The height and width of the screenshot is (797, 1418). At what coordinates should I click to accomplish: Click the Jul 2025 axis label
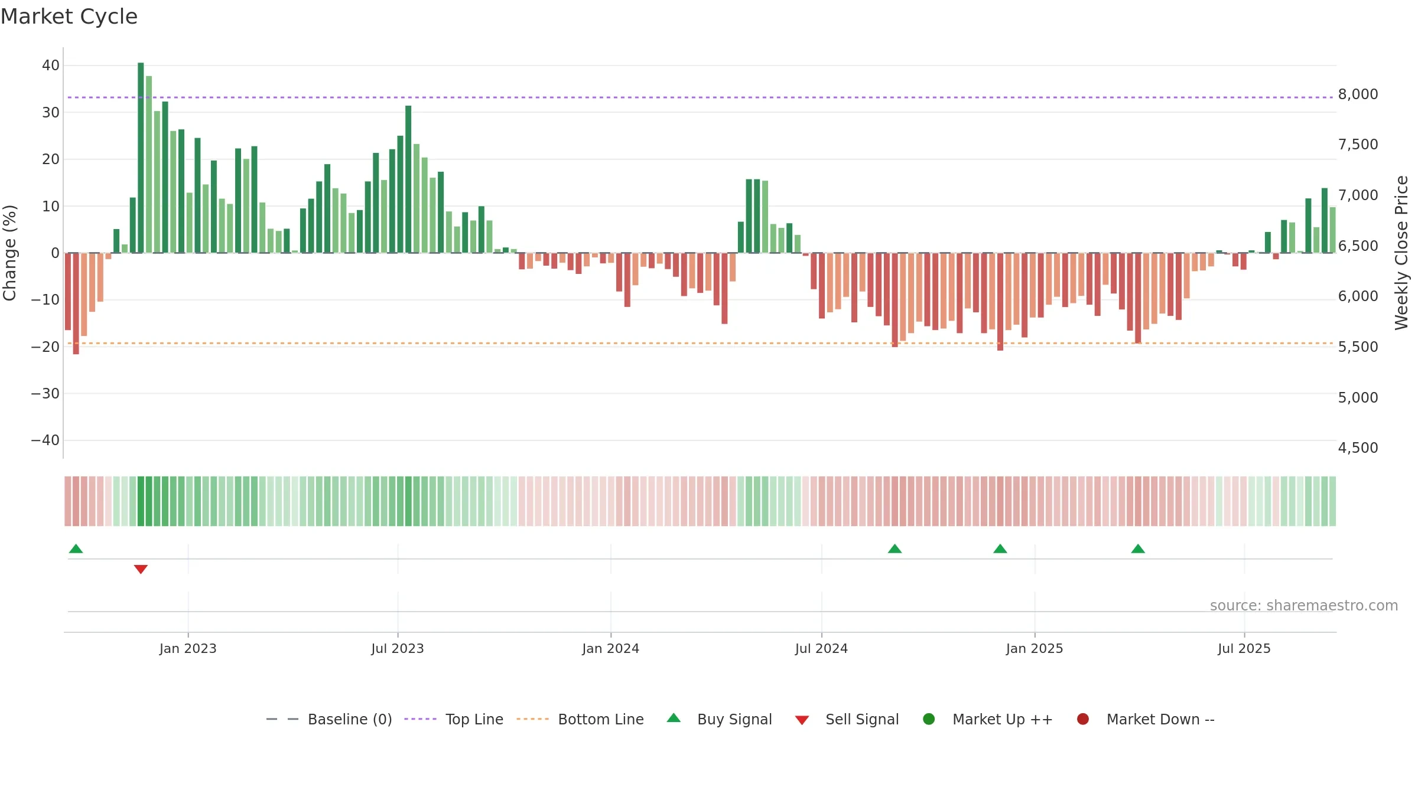1244,649
